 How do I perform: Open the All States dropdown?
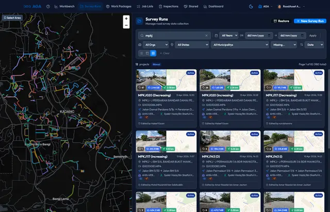(192, 45)
